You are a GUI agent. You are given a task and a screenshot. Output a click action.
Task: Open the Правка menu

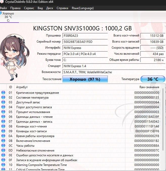[15, 8]
